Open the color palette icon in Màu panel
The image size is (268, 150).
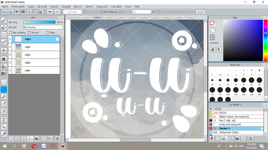(x=213, y=50)
